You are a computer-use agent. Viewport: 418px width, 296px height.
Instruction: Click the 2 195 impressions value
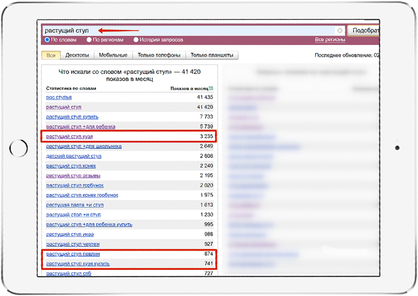(207, 176)
